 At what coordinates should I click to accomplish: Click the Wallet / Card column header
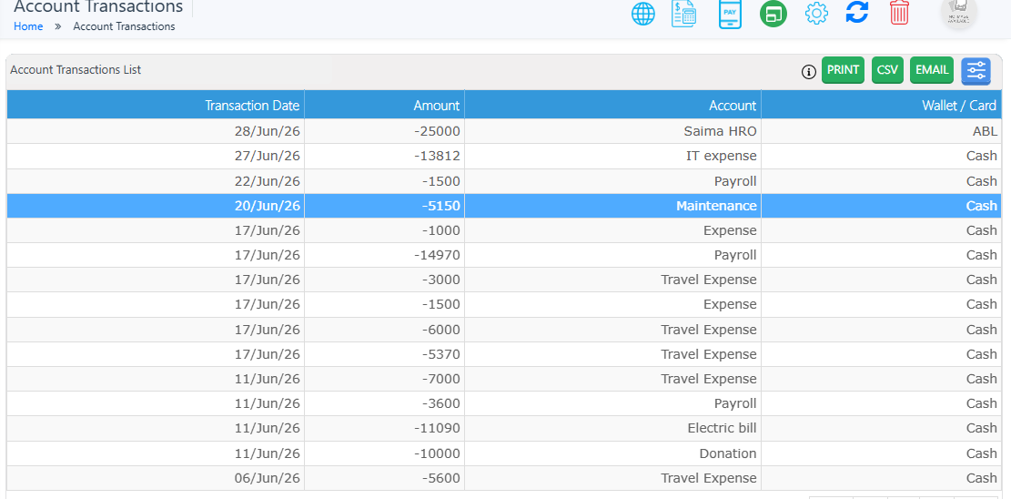point(882,105)
